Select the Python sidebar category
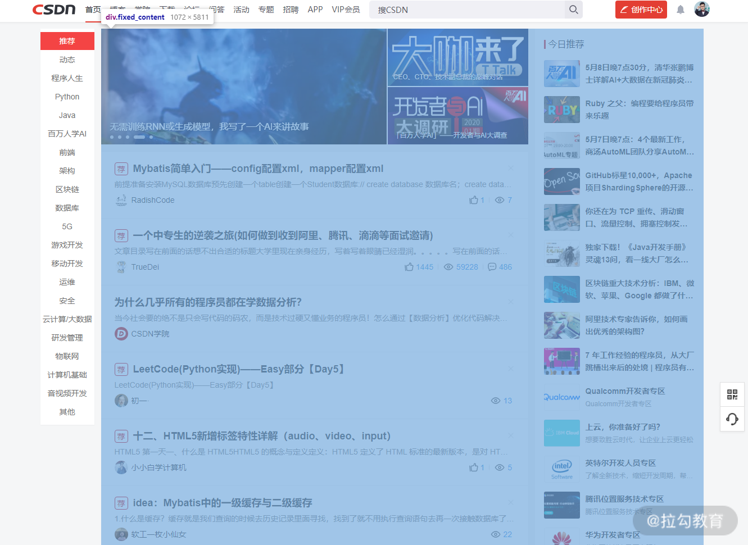This screenshot has width=748, height=545. tap(67, 97)
